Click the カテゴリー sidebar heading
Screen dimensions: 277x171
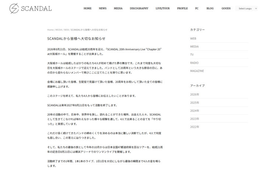coord(197,30)
